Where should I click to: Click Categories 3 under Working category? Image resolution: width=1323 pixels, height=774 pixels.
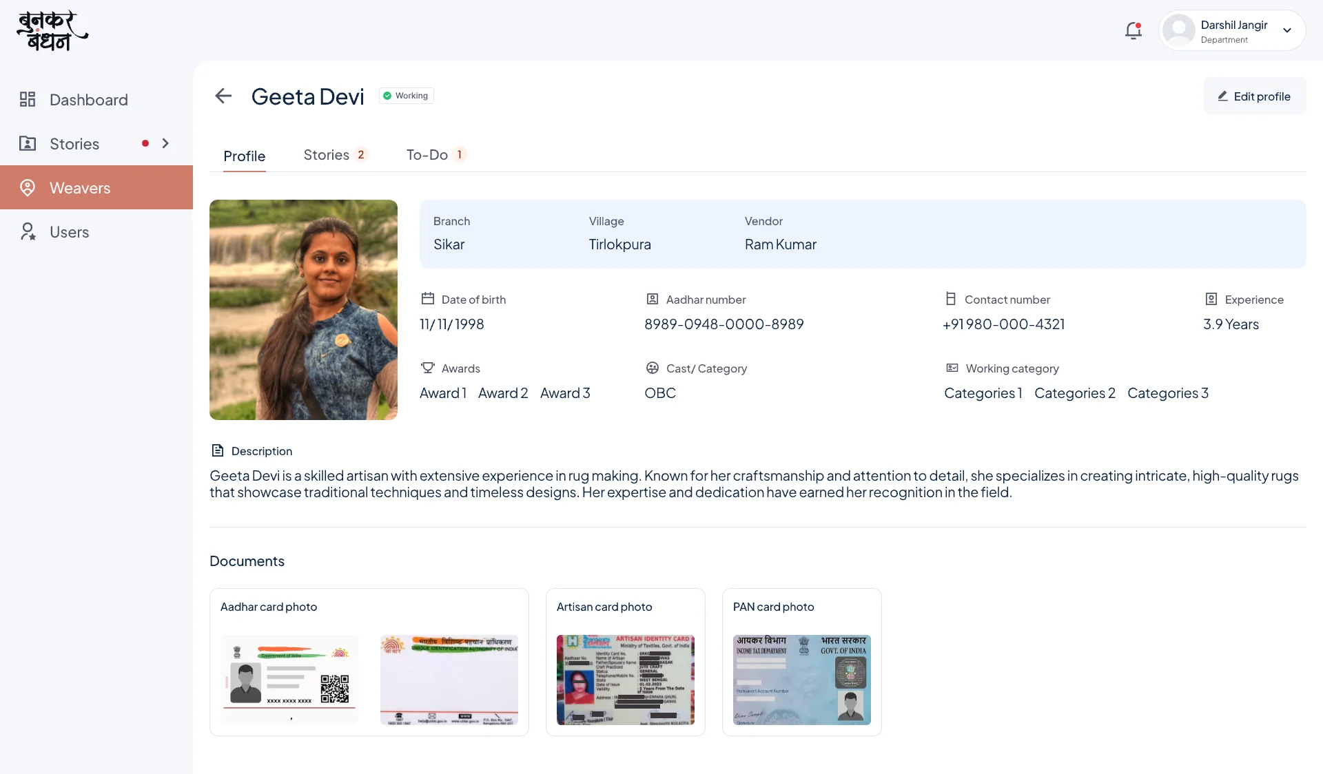[x=1168, y=393]
